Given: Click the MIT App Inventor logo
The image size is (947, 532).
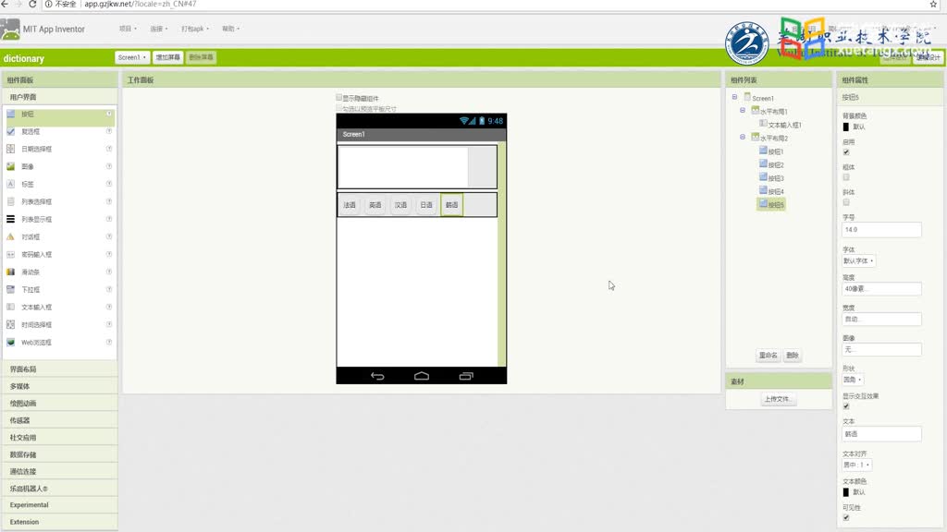Looking at the screenshot, I should [x=10, y=30].
